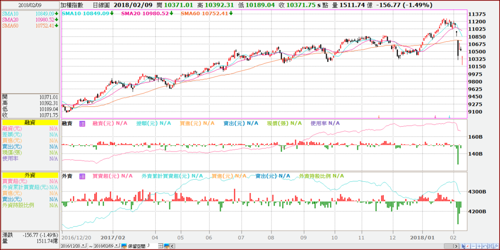Toggle 融資(元) series legend in chart
Viewport: 500px width, 250px height.
click(x=110, y=123)
